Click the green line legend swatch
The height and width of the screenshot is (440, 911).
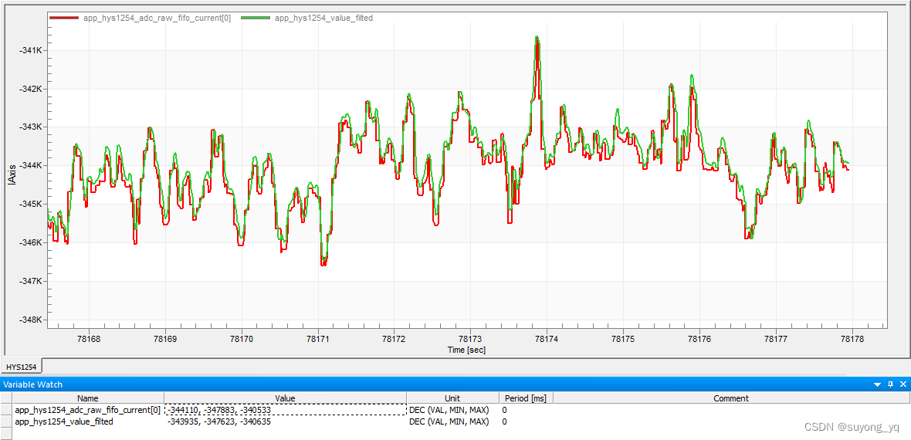255,18
